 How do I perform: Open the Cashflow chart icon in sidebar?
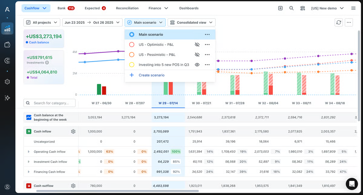[7, 29]
